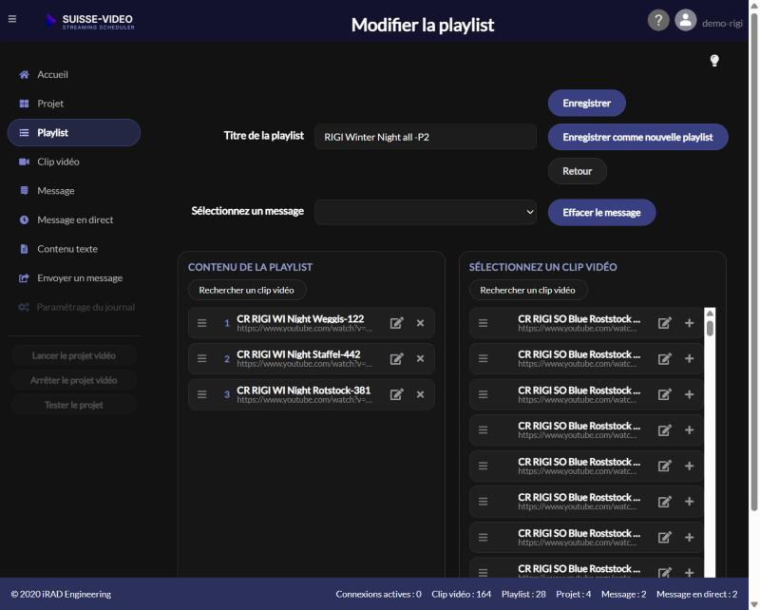Click Clip vidéo : 164 status
Image resolution: width=760 pixels, height=610 pixels.
[461, 594]
